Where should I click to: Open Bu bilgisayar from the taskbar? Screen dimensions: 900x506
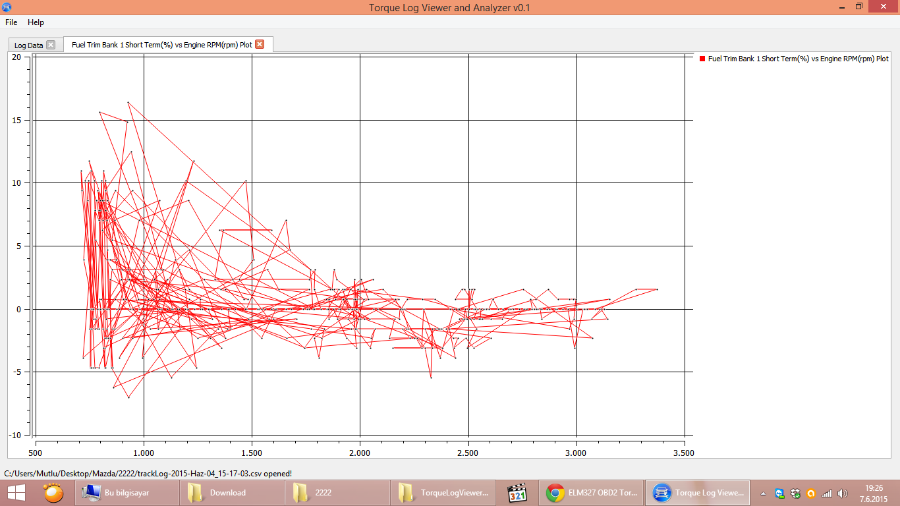click(117, 492)
